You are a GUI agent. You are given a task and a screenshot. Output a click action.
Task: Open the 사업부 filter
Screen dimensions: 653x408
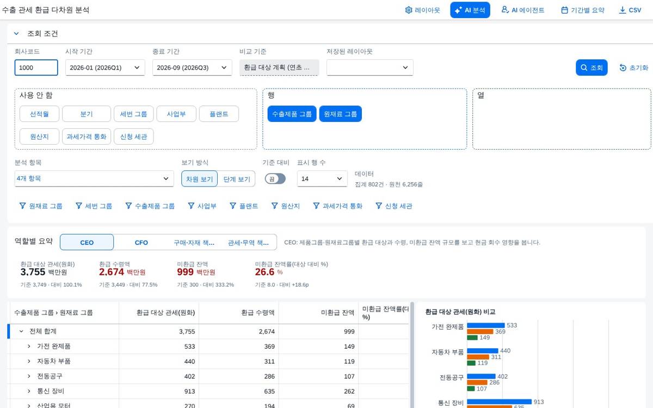pos(202,206)
